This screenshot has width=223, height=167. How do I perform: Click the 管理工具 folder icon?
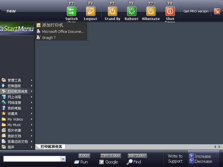click(4, 80)
